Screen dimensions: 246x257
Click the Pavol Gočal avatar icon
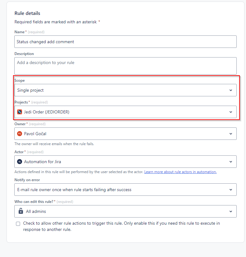tap(20, 134)
